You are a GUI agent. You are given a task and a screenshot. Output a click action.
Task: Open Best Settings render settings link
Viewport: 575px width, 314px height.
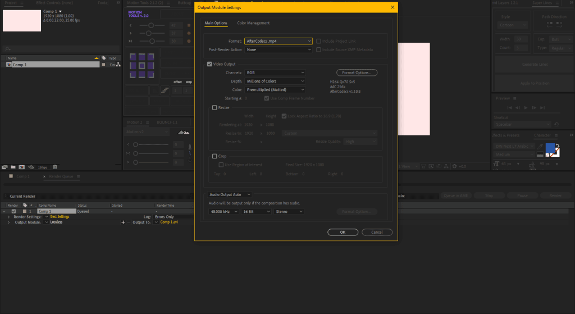(x=60, y=217)
